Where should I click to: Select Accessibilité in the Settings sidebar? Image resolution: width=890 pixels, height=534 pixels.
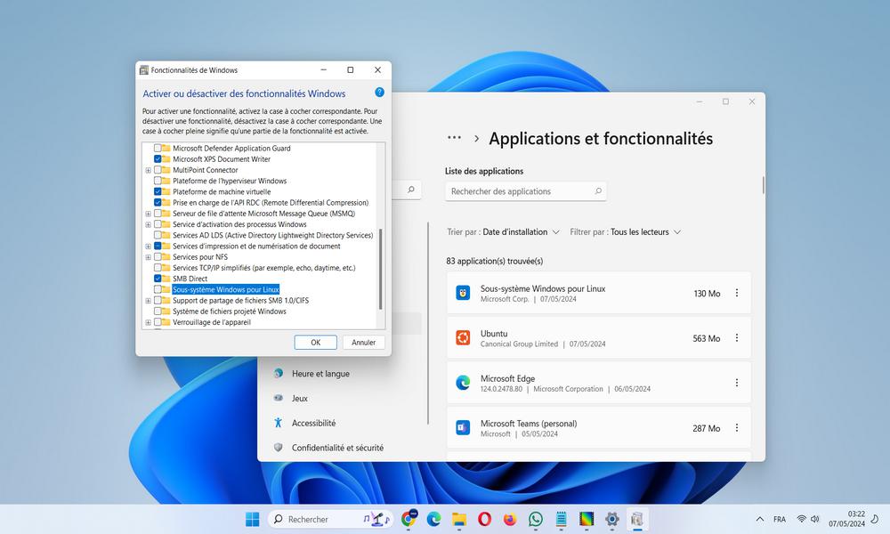(x=313, y=423)
